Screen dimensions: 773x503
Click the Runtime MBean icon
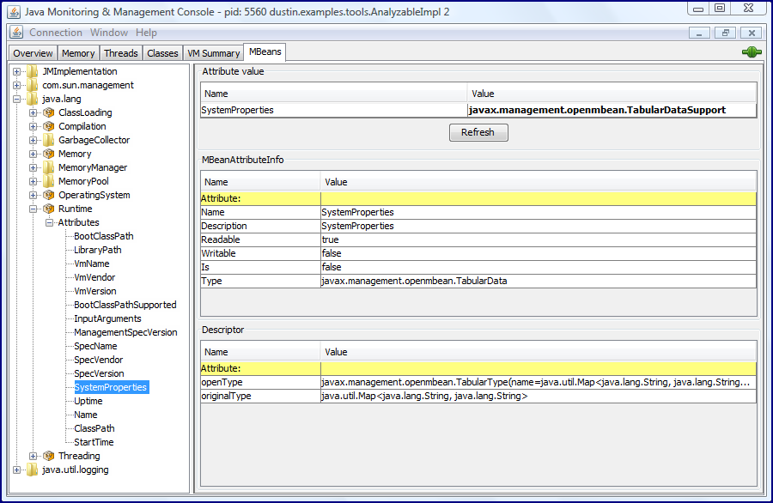pos(48,209)
